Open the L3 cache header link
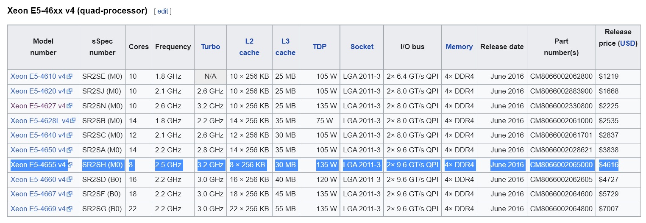 (285, 47)
